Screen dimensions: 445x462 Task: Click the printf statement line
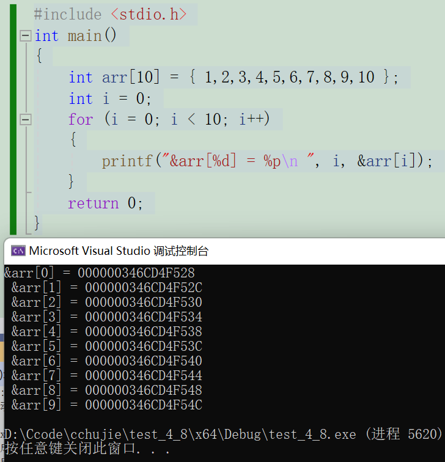[x=267, y=161]
